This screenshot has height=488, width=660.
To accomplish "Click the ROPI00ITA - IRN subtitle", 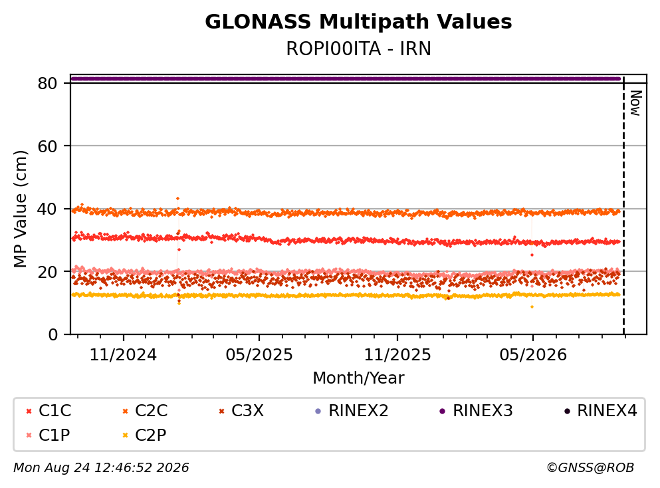I will coord(358,49).
